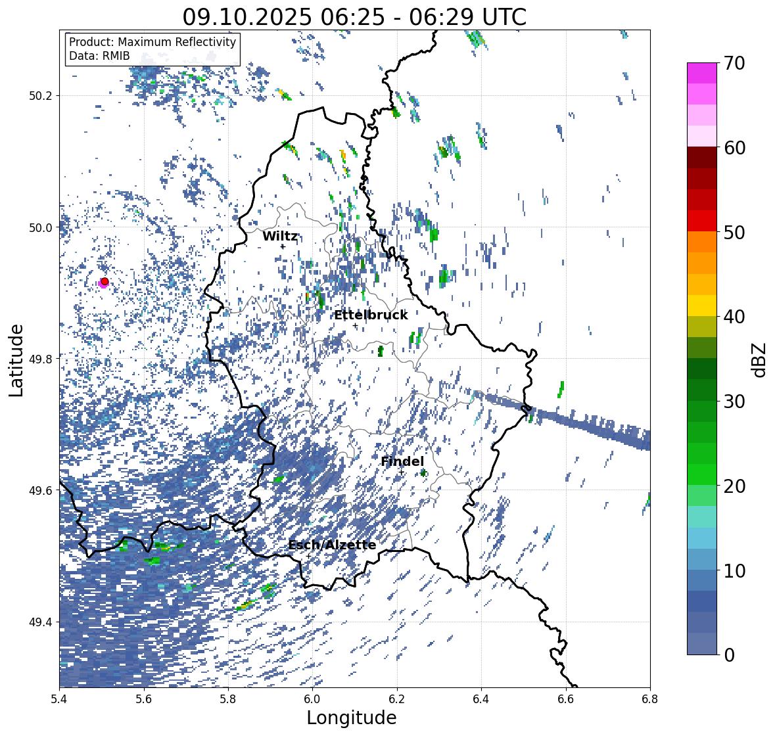Click the colorbar tick label 20
Image resolution: width=775 pixels, height=734 pixels.
tap(734, 486)
